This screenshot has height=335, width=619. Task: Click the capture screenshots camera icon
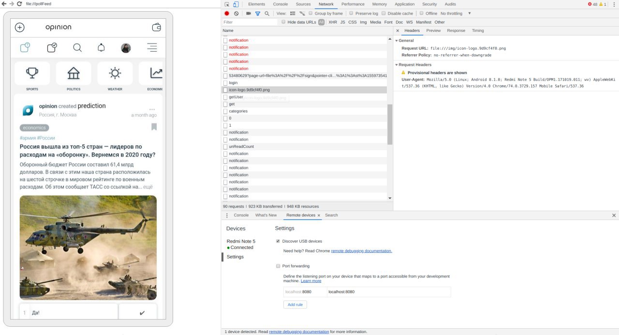coord(249,14)
